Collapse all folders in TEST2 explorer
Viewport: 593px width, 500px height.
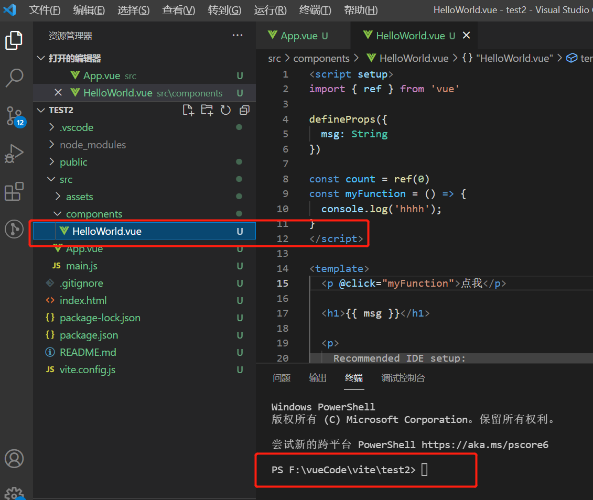pos(245,110)
